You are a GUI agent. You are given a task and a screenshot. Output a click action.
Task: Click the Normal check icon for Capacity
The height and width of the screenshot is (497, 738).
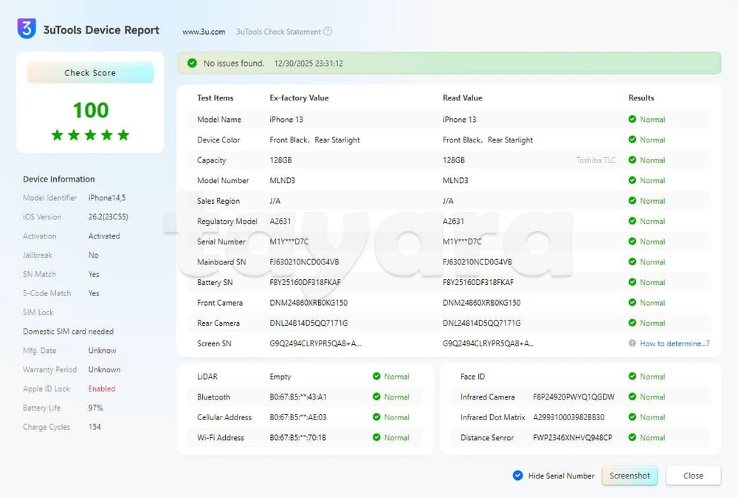coord(632,160)
